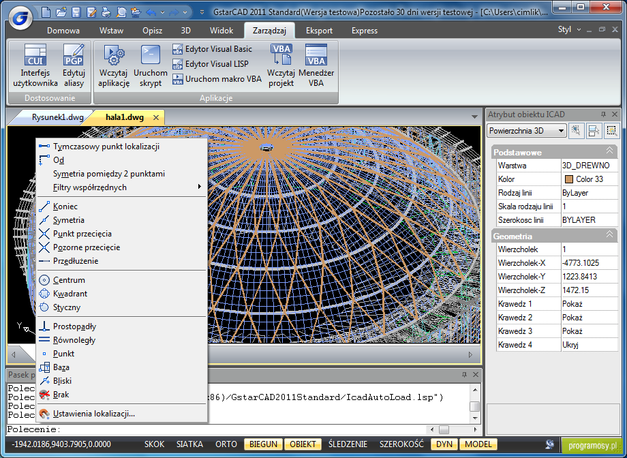The image size is (627, 458).
Task: Click the quick select icon in properties panel
Action: tap(576, 130)
